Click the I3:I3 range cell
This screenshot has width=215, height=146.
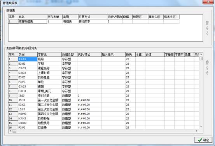pyautogui.click(x=28, y=96)
